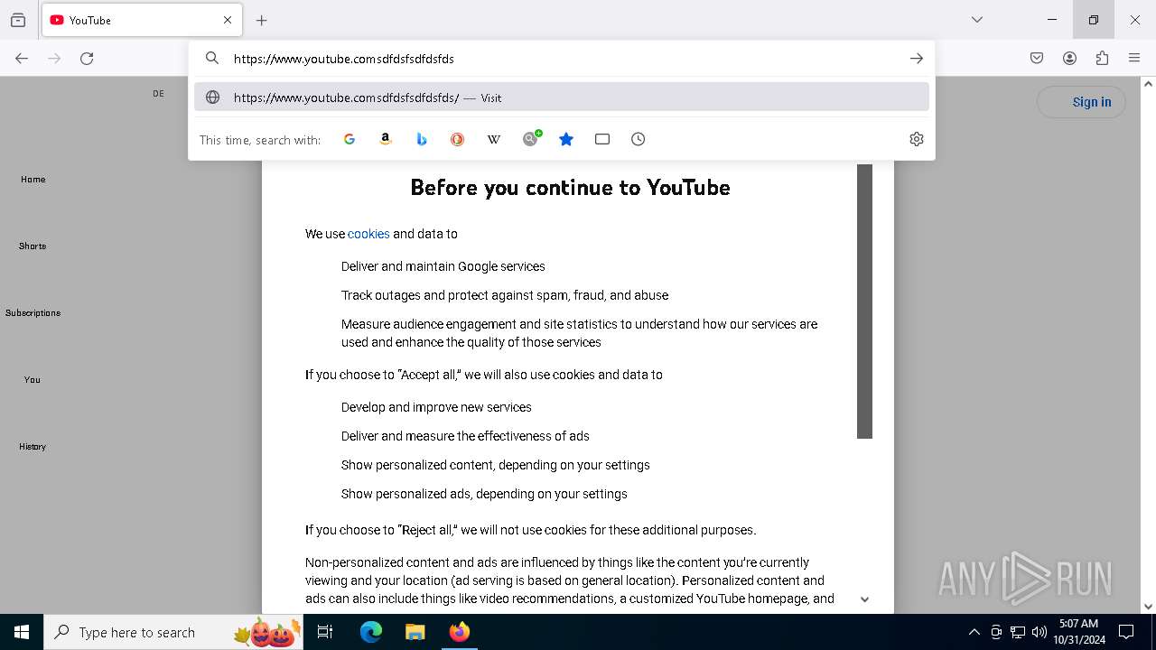Click the DE country code label

click(159, 94)
